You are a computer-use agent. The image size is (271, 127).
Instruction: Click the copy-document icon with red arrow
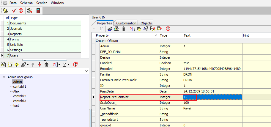153,29
